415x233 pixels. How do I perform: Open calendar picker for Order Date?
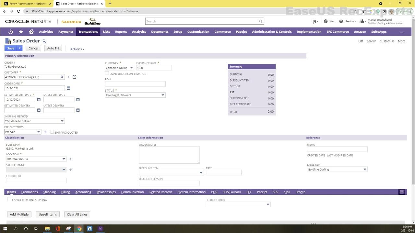68,88
